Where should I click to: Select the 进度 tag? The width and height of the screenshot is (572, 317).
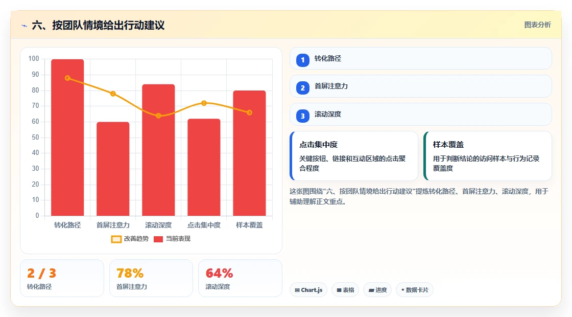(377, 290)
